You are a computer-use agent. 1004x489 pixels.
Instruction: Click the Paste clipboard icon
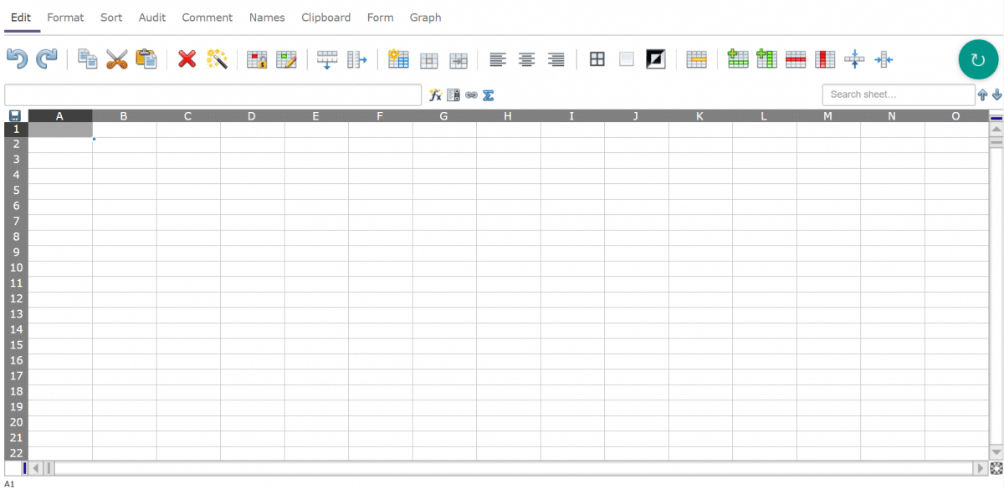(146, 59)
